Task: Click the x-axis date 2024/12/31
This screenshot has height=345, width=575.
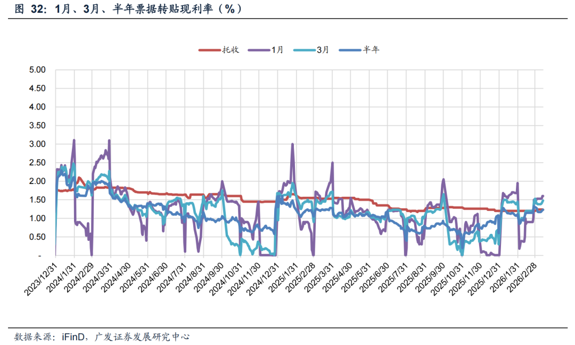Action: pos(262,279)
